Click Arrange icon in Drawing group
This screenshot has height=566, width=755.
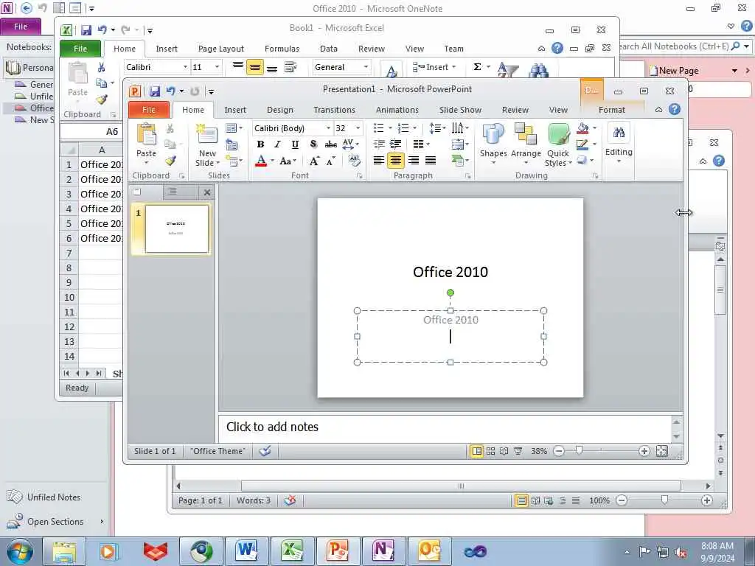point(525,134)
